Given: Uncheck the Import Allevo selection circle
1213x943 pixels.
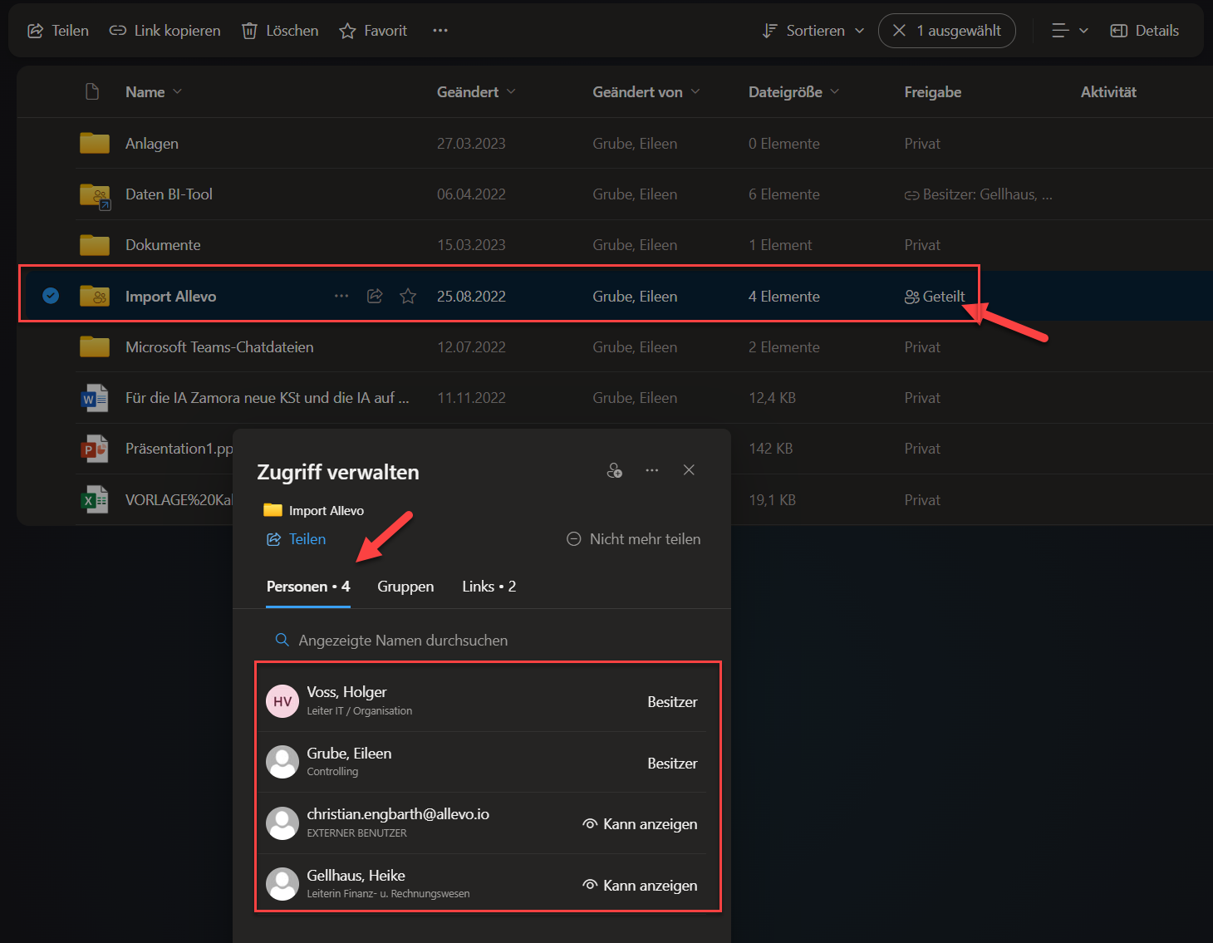Looking at the screenshot, I should click(51, 296).
